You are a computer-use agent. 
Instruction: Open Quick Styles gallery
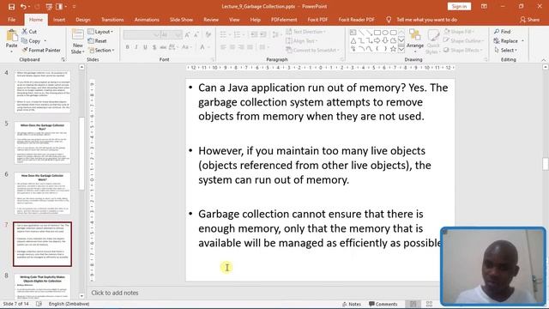pos(432,42)
